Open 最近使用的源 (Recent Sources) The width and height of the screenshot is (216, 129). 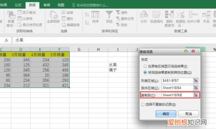(x=30, y=25)
